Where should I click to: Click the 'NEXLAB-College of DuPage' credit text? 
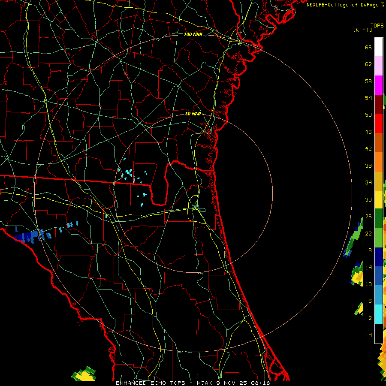(x=342, y=5)
